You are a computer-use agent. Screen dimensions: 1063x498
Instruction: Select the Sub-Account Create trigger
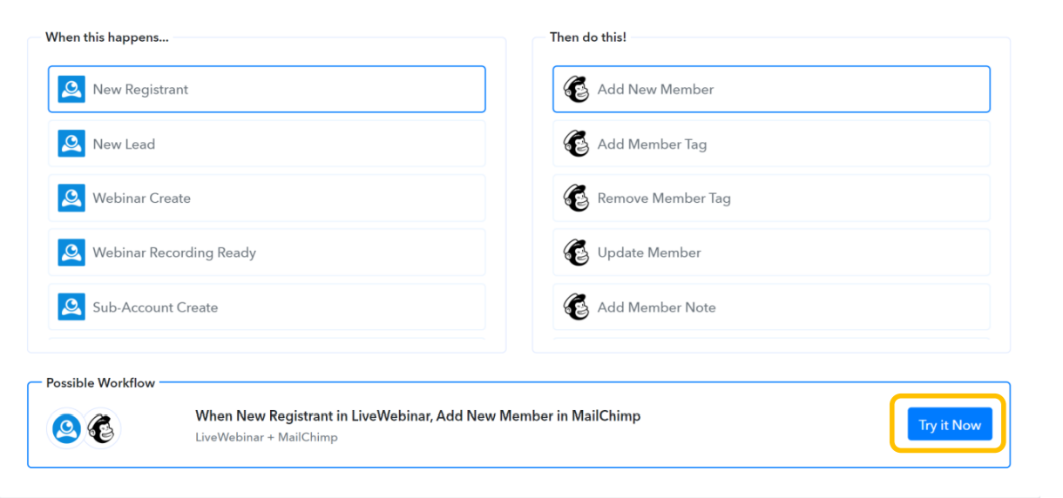[x=266, y=307]
